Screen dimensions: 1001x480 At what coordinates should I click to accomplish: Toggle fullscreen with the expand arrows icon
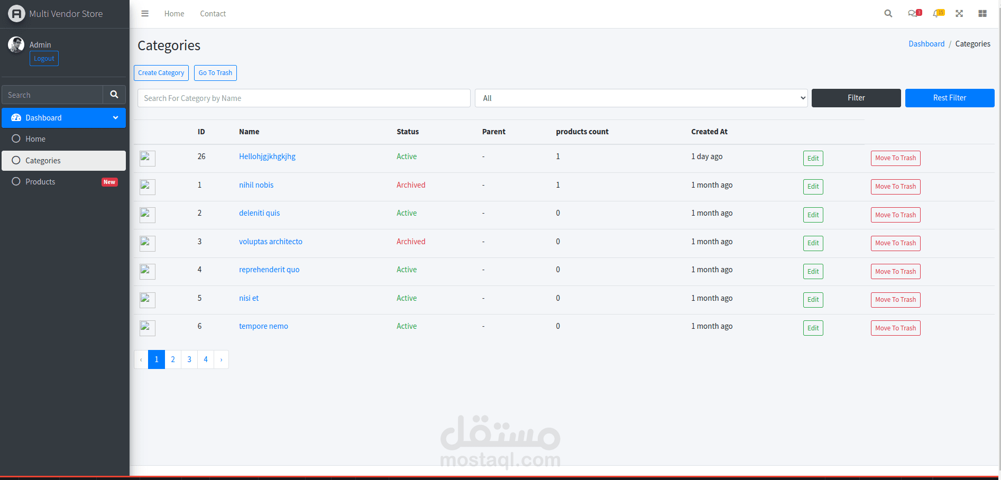point(959,14)
